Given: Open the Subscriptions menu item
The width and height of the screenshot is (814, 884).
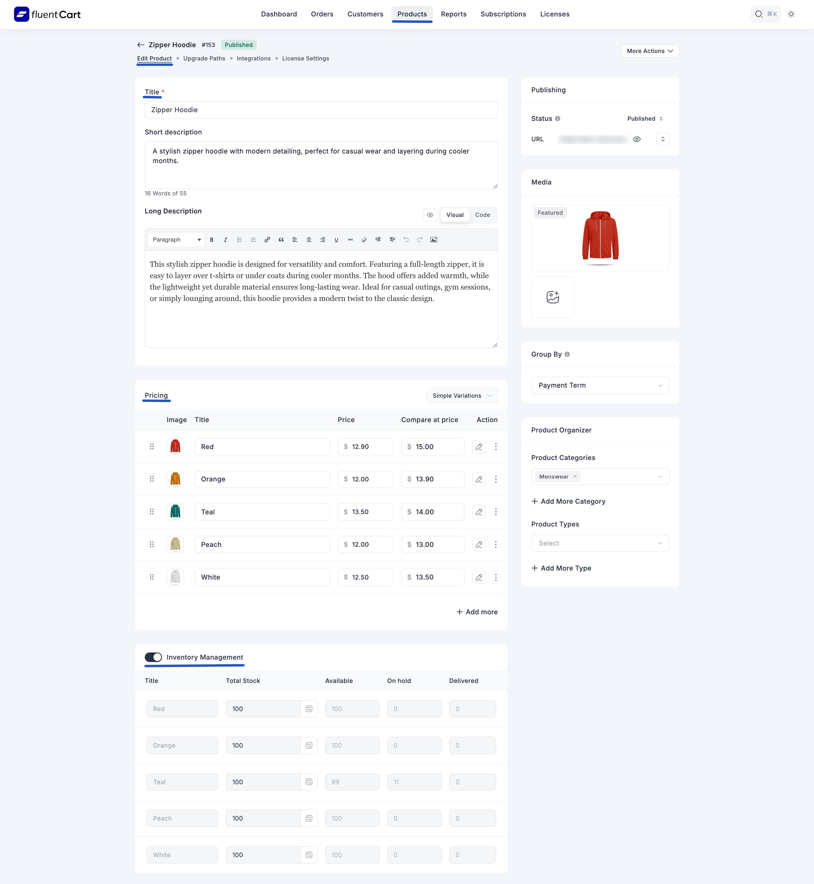Looking at the screenshot, I should [x=503, y=14].
